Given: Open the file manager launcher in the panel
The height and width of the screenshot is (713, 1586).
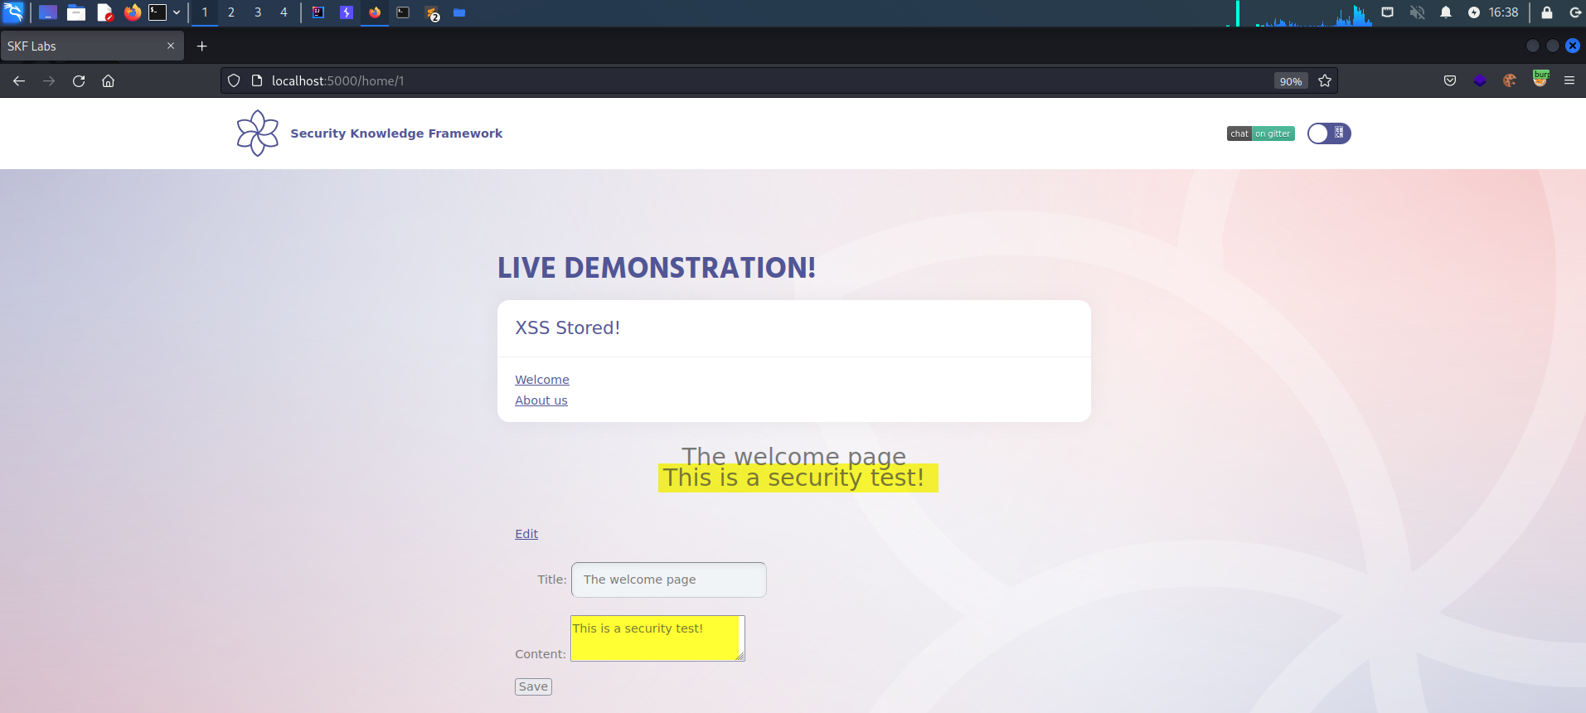Looking at the screenshot, I should click(76, 12).
